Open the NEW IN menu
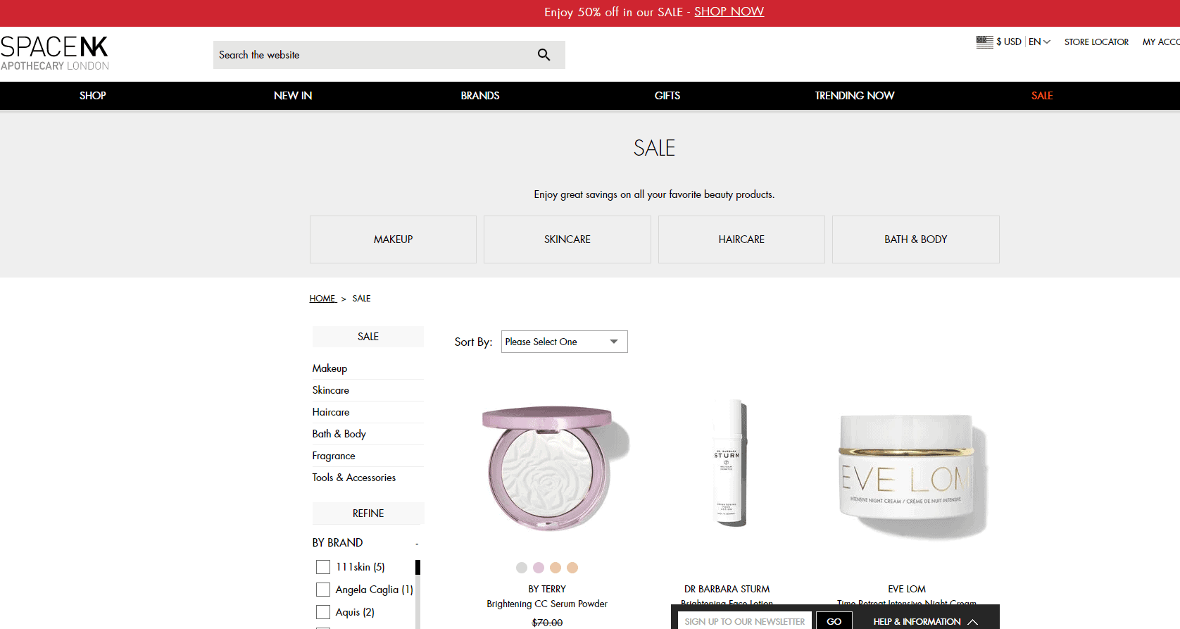The width and height of the screenshot is (1180, 629). click(293, 96)
